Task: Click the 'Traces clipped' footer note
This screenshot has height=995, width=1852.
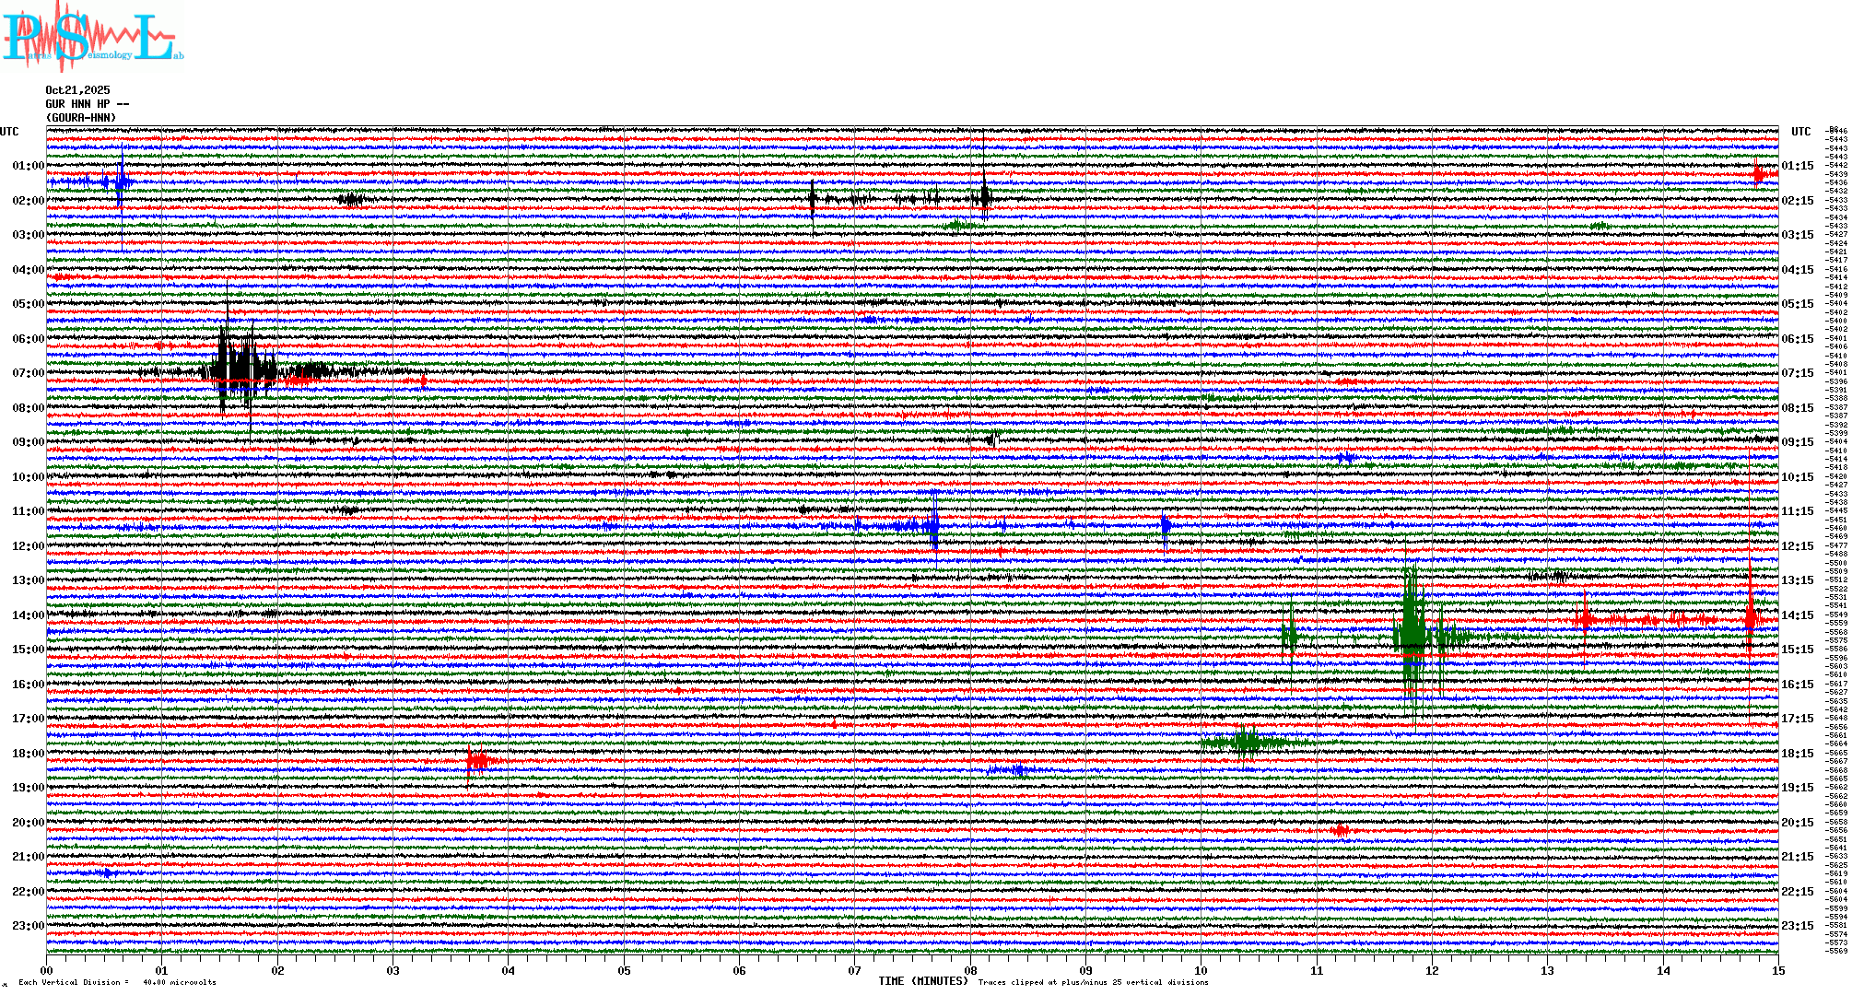Action: coord(1093,982)
